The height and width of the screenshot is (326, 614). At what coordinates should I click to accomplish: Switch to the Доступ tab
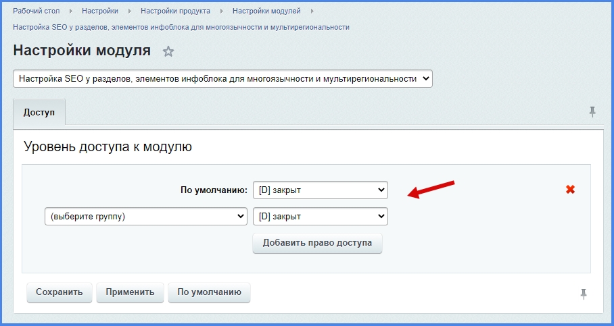point(39,111)
